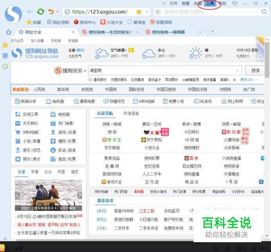271x252 pixels.
Task: Click 设为主页 link
Action: click(x=17, y=41)
